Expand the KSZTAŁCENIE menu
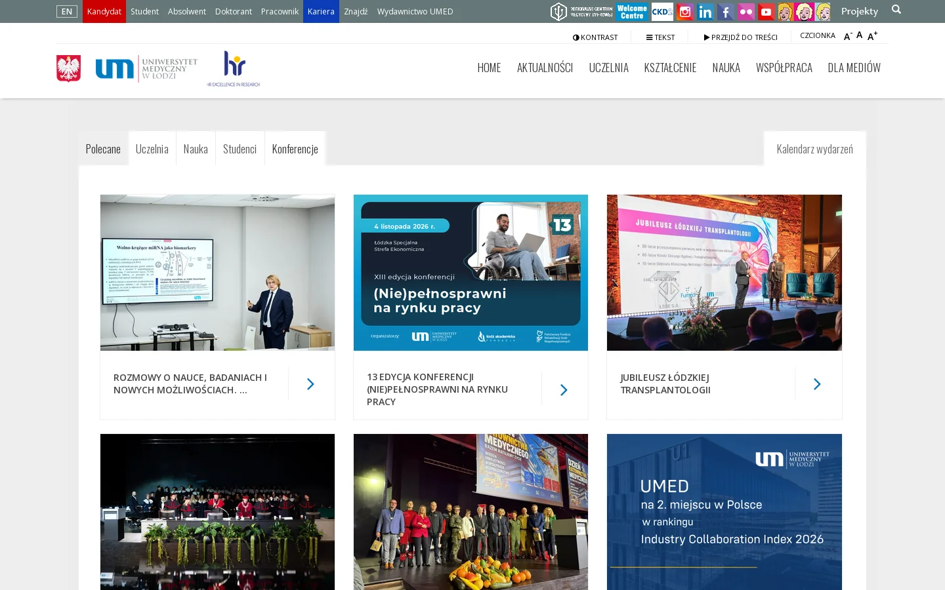 pyautogui.click(x=670, y=68)
